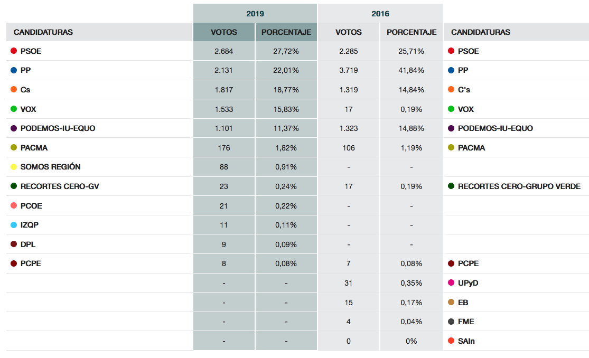Click the gray FME party color dot

pyautogui.click(x=451, y=322)
